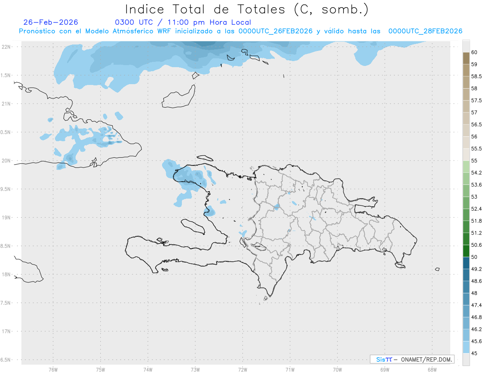Image resolution: width=485 pixels, height=375 pixels.
Task: Click the 69W longitude label
Action: [x=385, y=369]
